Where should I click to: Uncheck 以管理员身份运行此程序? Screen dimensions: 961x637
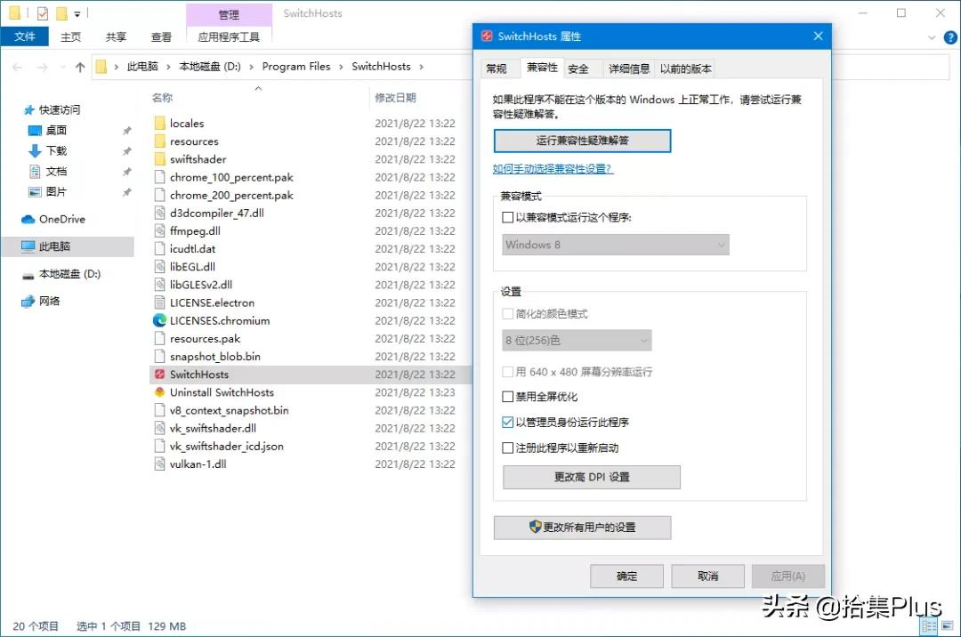tap(507, 422)
